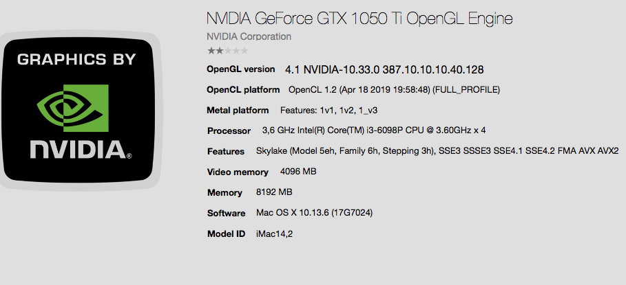Screen dimensions: 626x285
Task: Click the Software label
Action: [x=227, y=214]
